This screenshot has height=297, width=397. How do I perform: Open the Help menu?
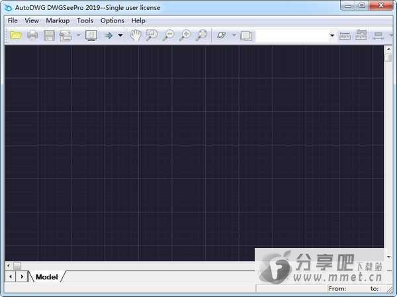tap(138, 21)
